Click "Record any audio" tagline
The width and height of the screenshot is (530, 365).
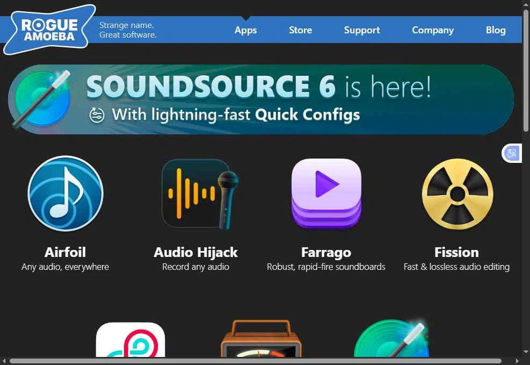195,267
